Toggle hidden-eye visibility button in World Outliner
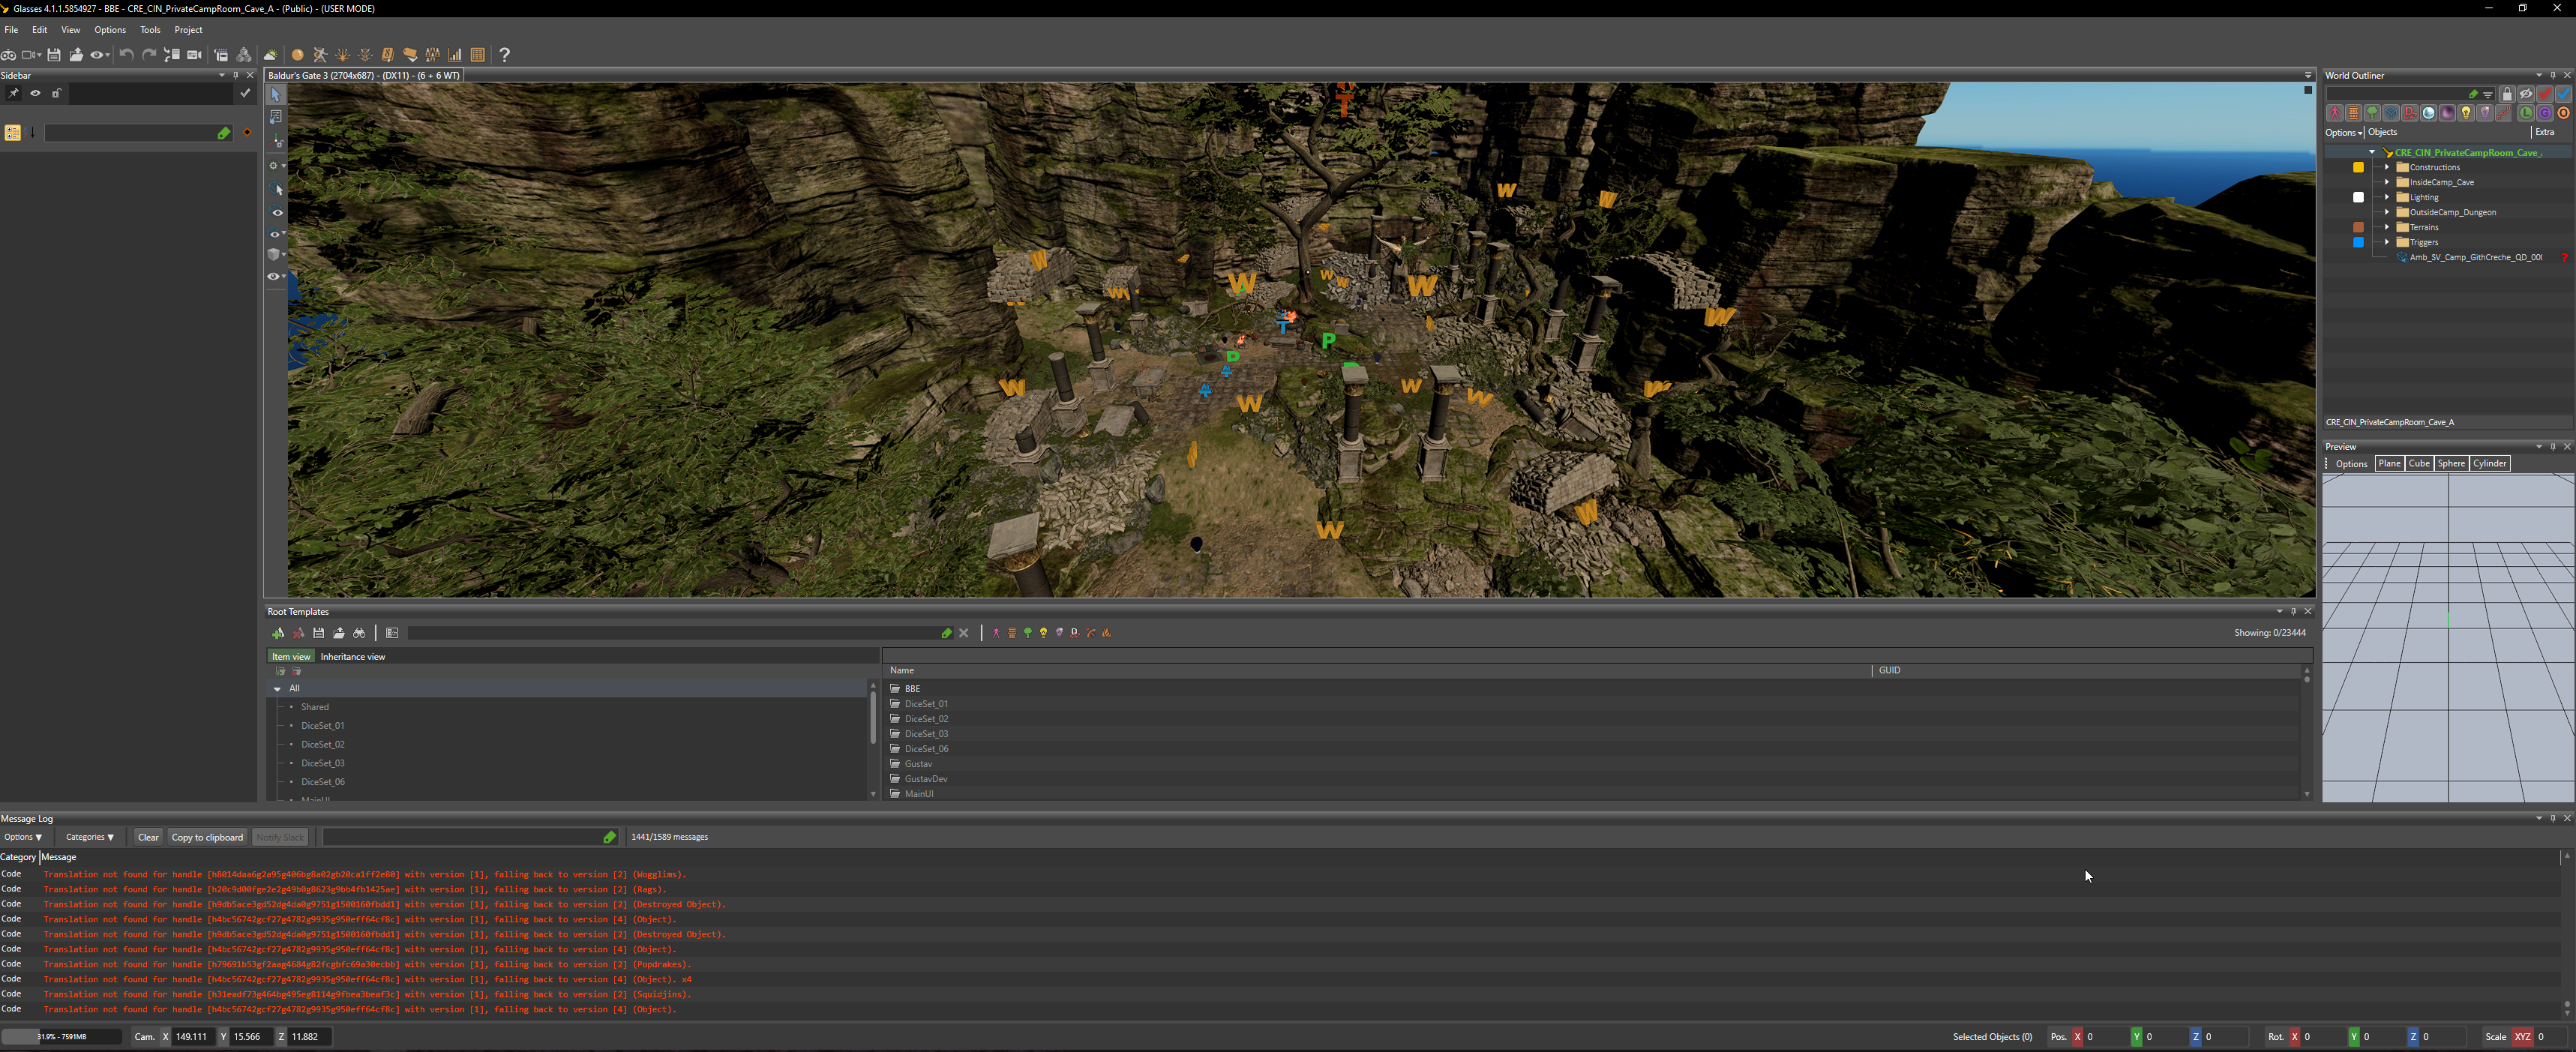 (x=2526, y=94)
